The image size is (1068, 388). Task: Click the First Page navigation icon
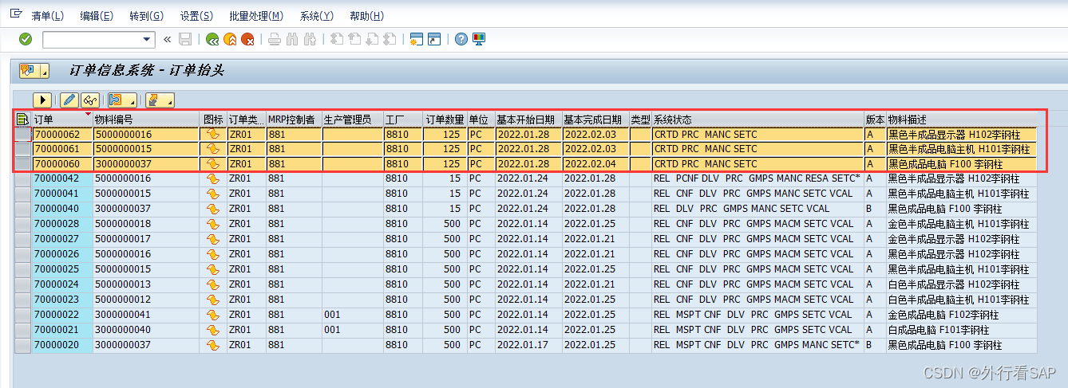tap(337, 39)
